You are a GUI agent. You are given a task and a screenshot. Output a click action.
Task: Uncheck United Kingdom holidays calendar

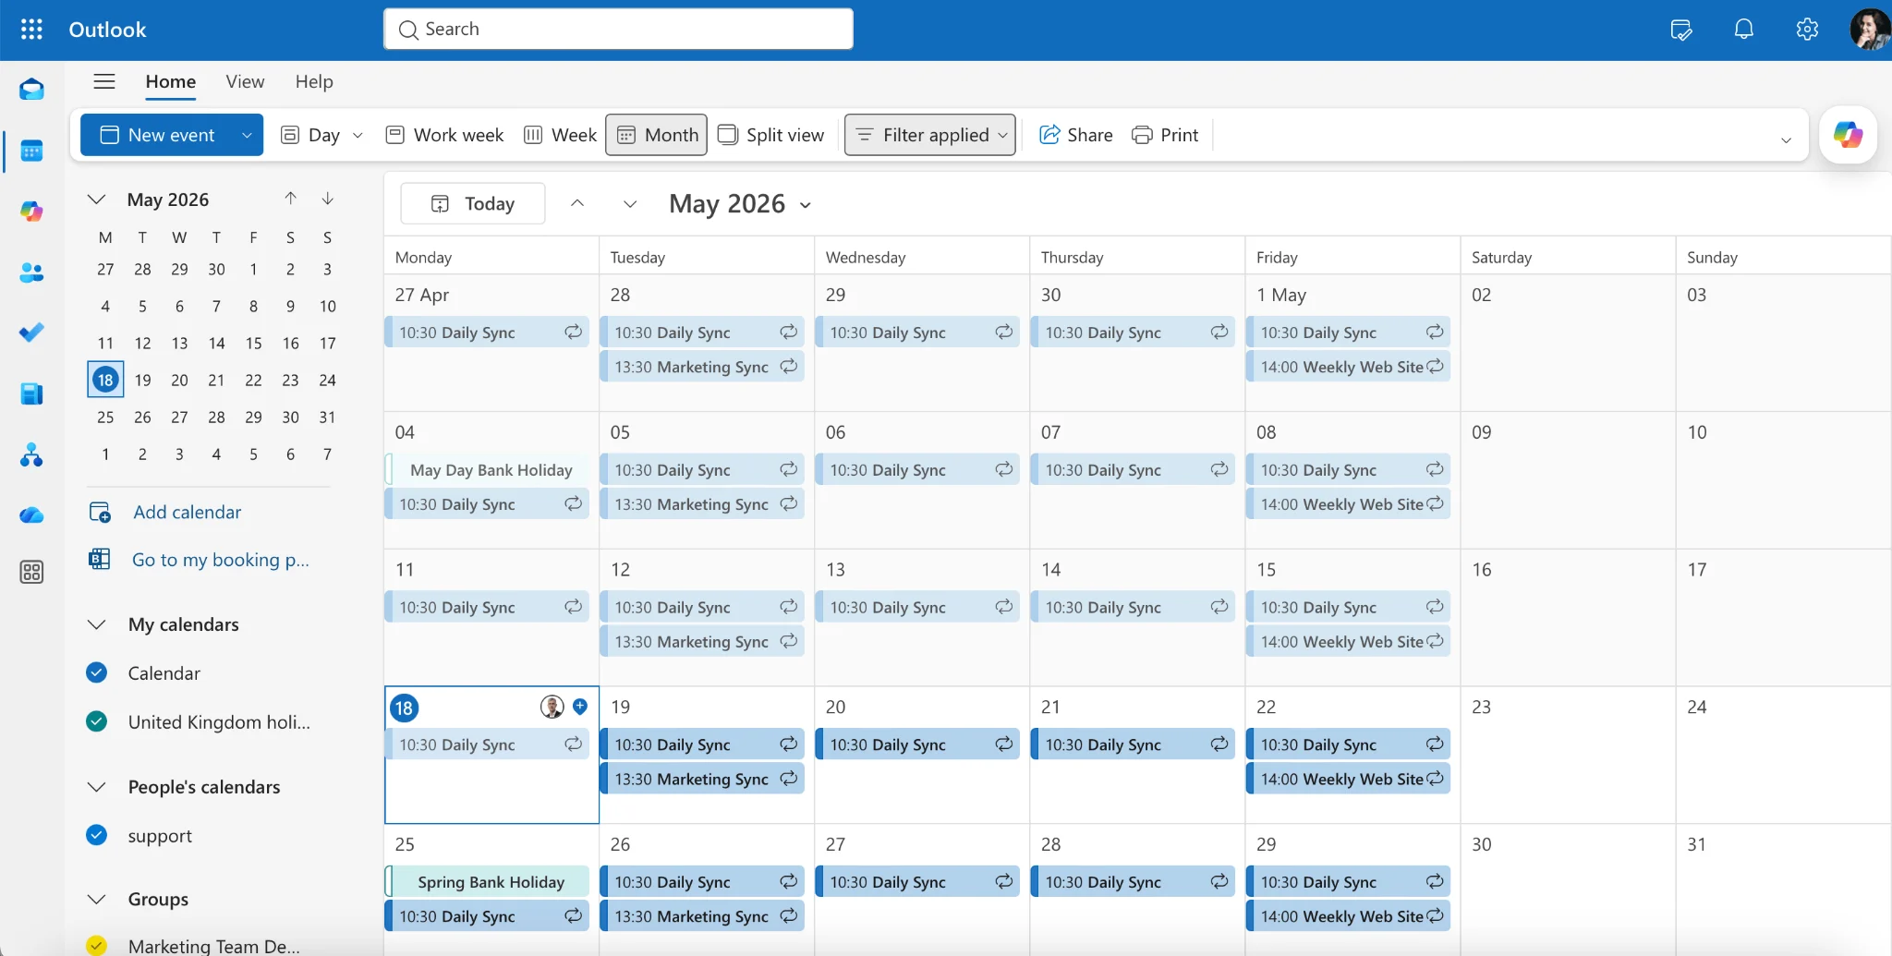[96, 721]
